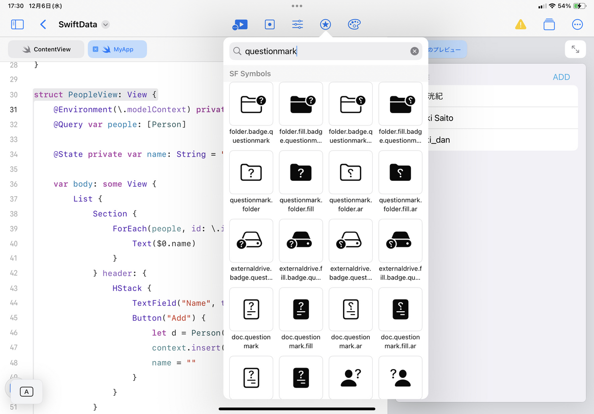Viewport: 594px width, 414px height.
Task: Select the _dan row in preview list
Action: [x=503, y=140]
